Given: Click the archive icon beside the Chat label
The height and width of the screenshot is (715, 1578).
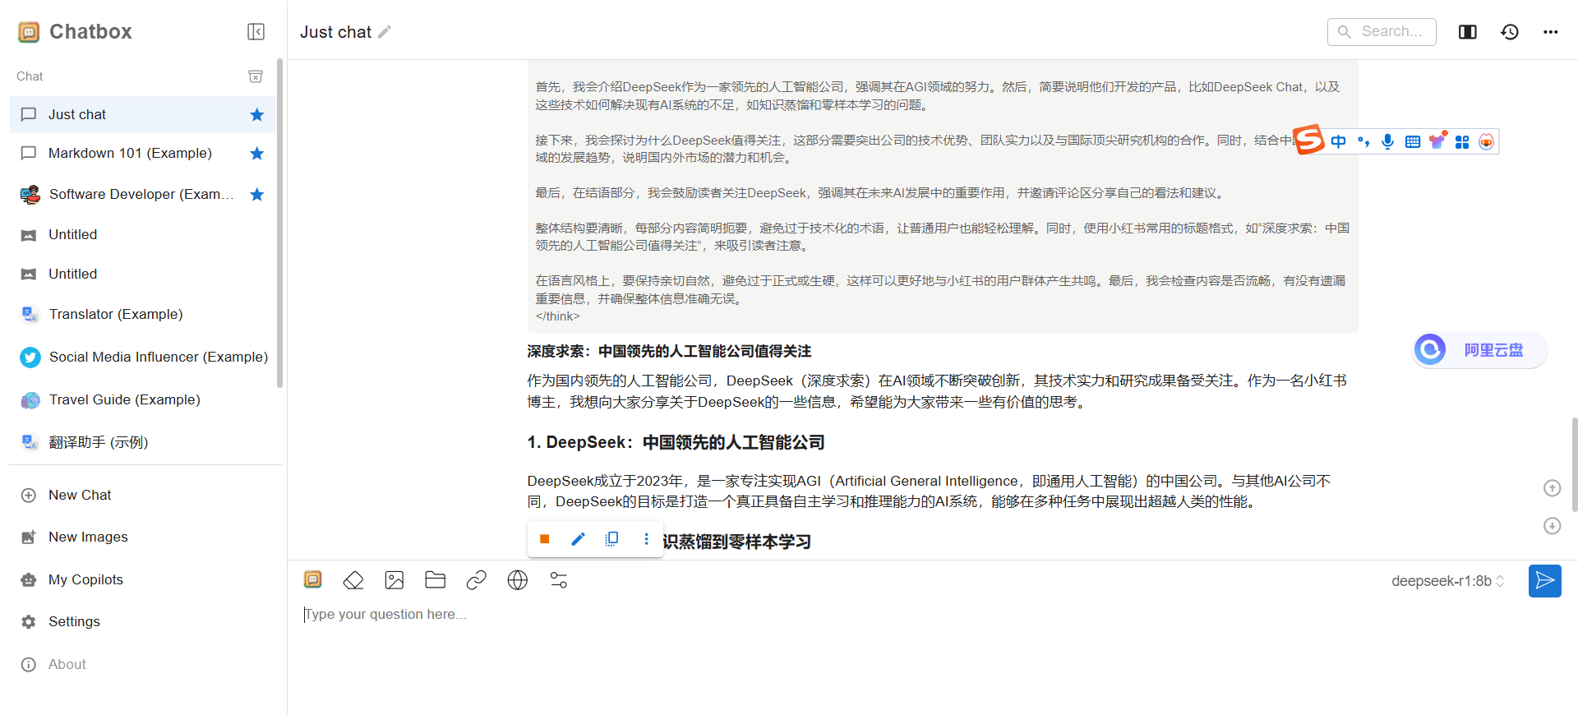Looking at the screenshot, I should [x=256, y=76].
